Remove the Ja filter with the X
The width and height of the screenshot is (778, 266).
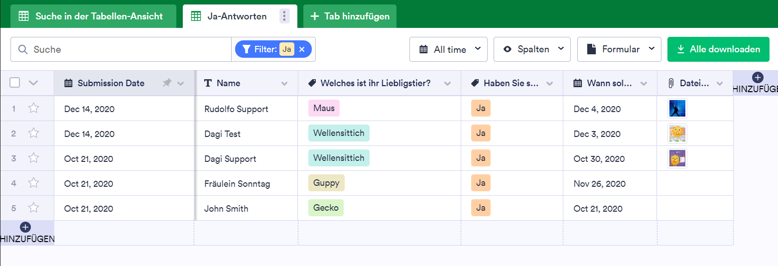[x=302, y=49]
